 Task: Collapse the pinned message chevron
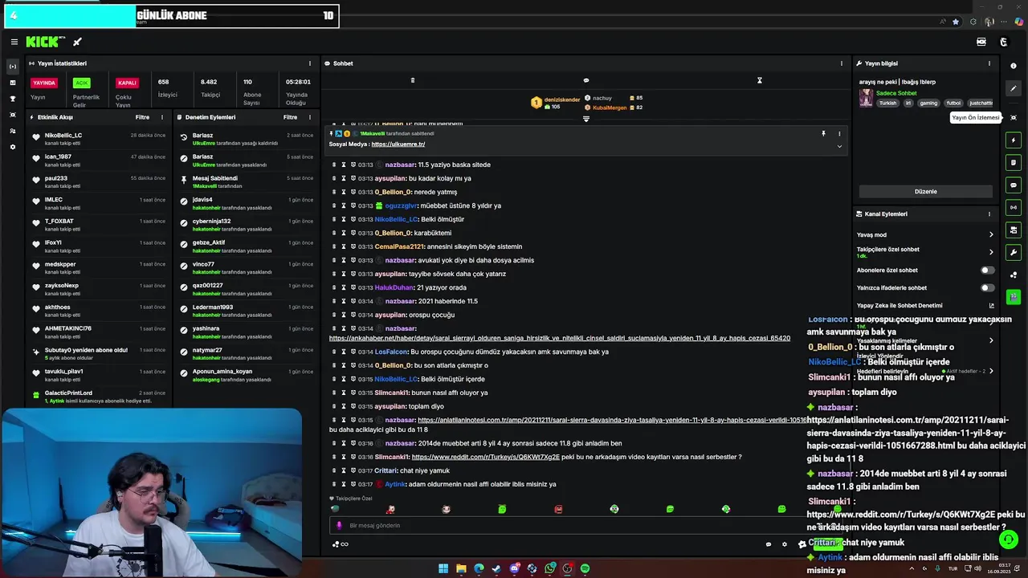pyautogui.click(x=839, y=146)
